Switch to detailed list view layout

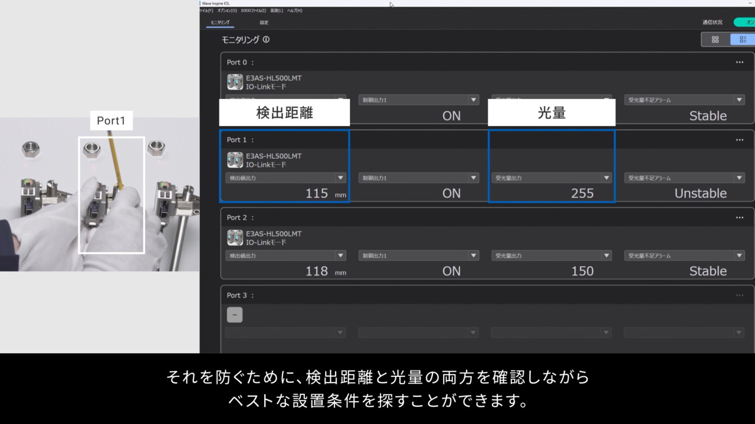coord(742,39)
